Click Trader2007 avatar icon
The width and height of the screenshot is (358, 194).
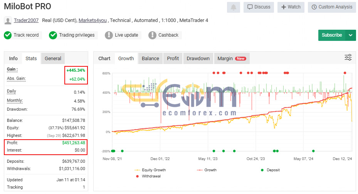(x=8, y=20)
